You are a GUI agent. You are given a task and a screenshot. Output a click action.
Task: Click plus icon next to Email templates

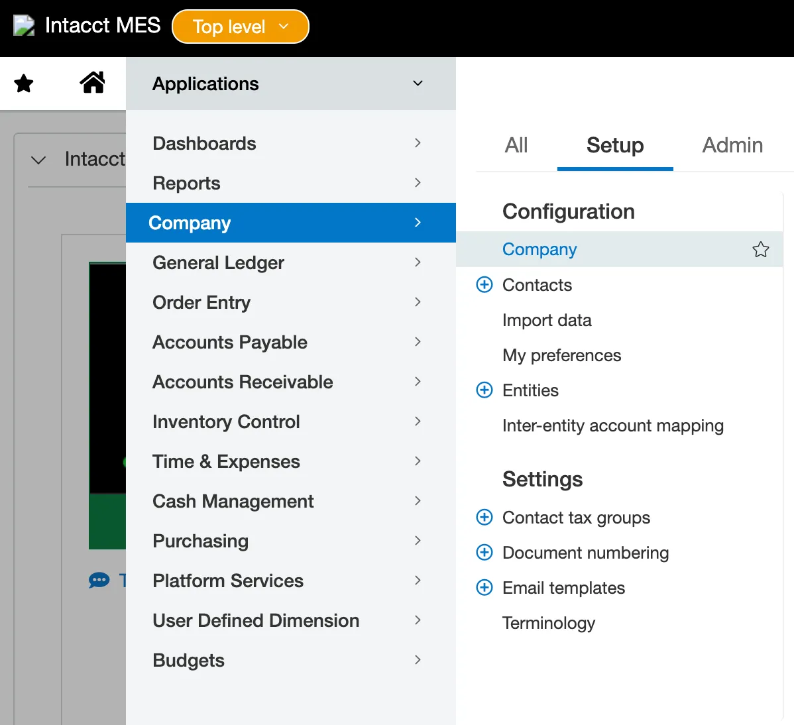click(484, 588)
